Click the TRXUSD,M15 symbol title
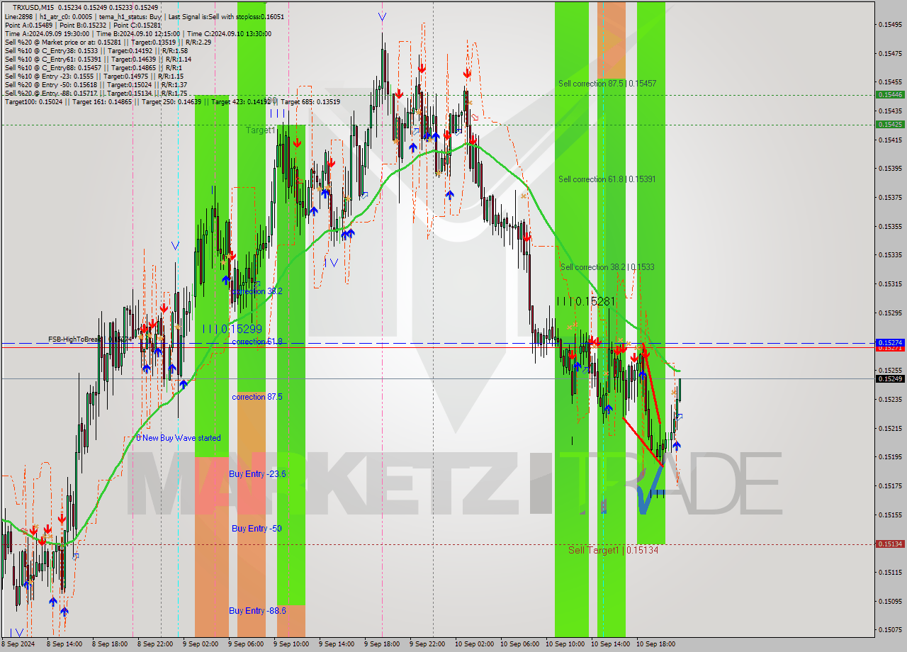The width and height of the screenshot is (907, 652). [x=35, y=7]
